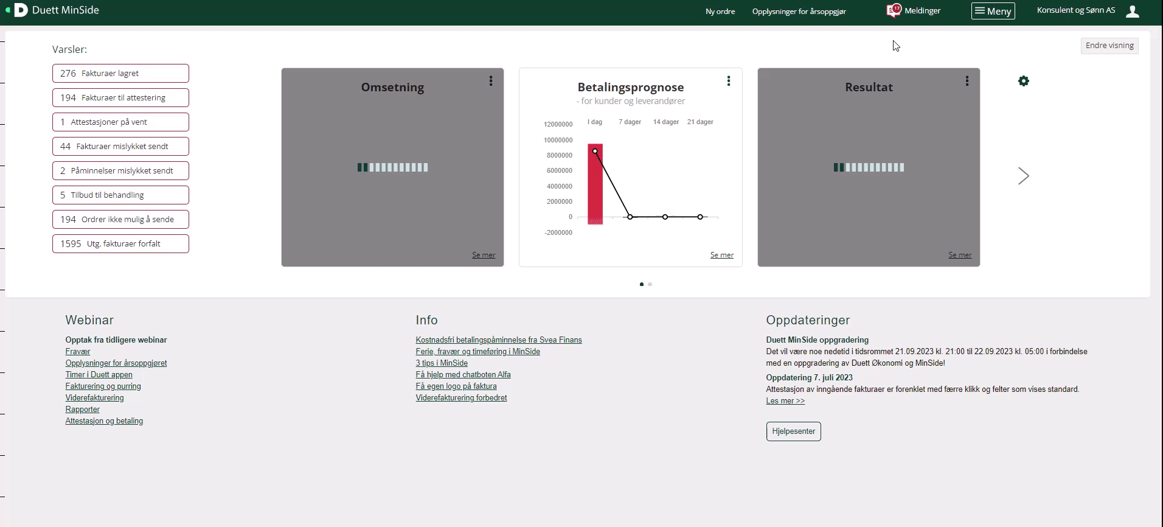Click the Duett MinSide logo icon

(21, 10)
